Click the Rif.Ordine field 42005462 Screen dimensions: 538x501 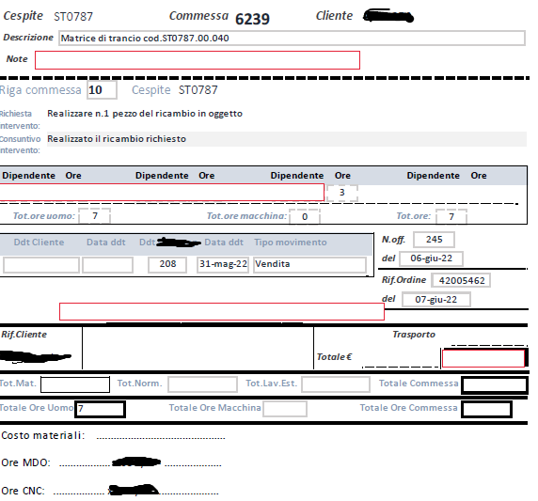[461, 280]
